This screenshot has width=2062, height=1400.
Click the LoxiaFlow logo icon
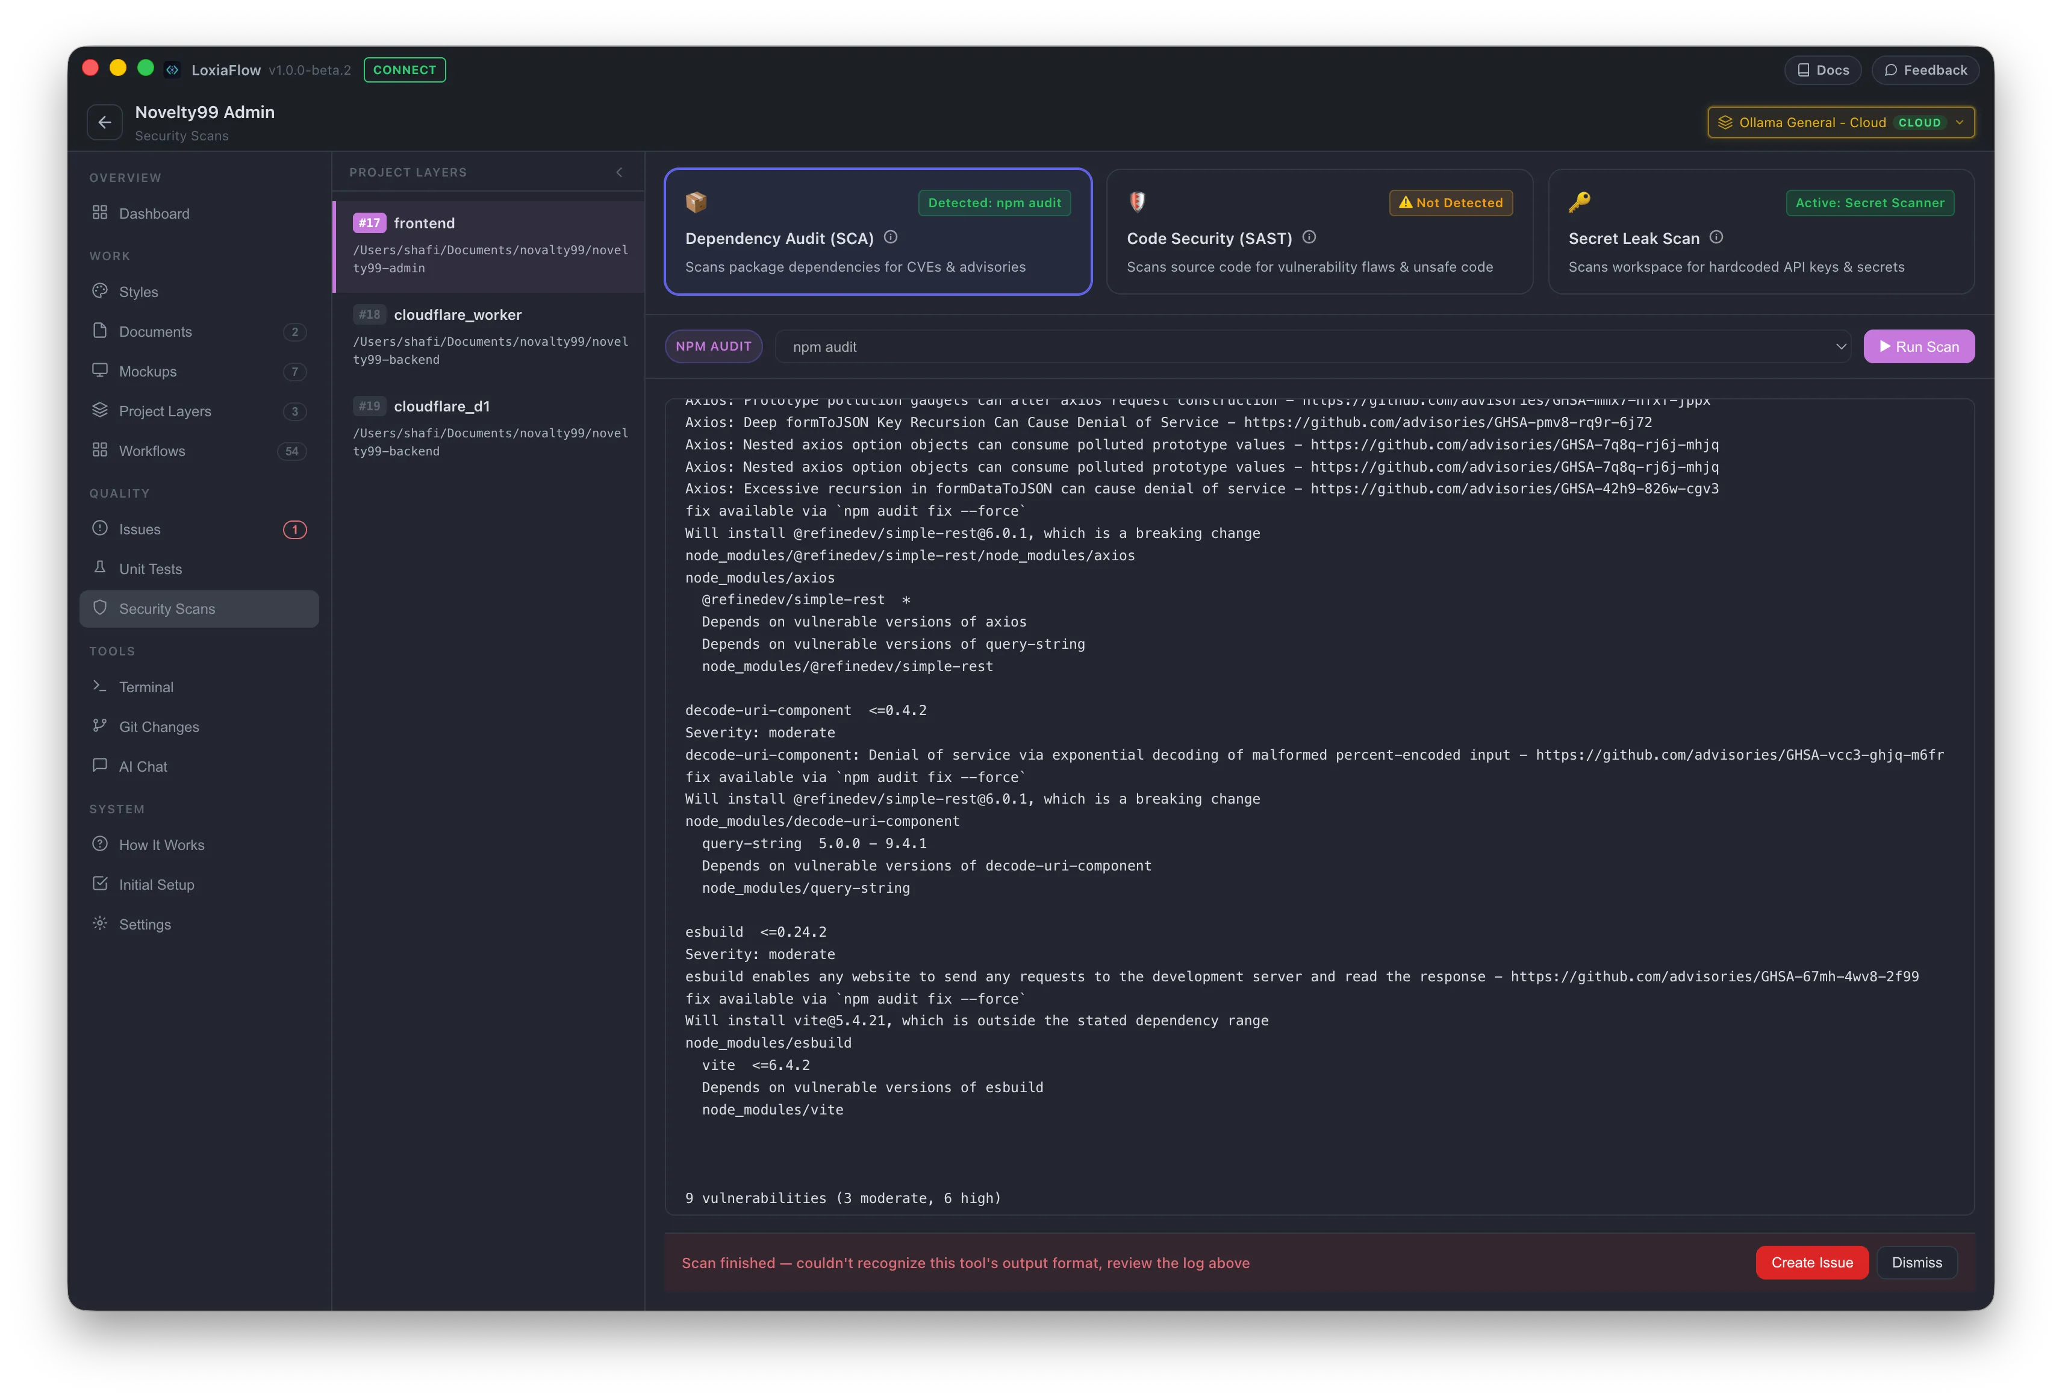(173, 69)
